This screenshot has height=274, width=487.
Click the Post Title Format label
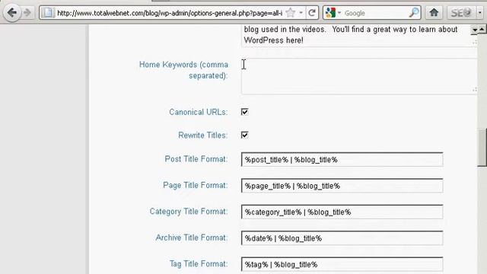coord(196,159)
